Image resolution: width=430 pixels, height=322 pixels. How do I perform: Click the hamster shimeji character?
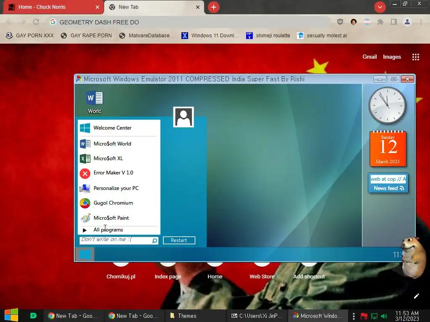click(414, 257)
